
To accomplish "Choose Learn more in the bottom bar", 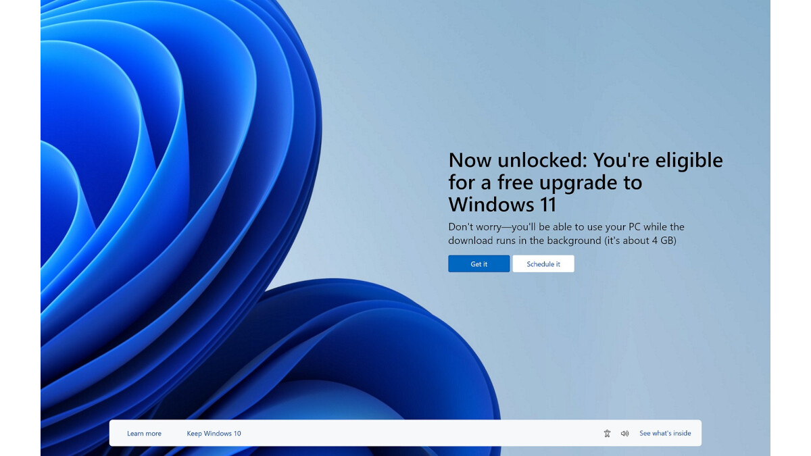I will [145, 433].
